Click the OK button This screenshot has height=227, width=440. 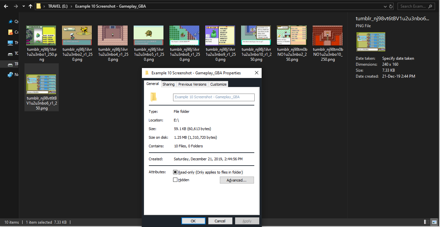pyautogui.click(x=193, y=221)
